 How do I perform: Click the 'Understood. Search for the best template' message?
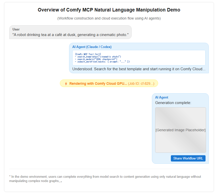click(139, 69)
